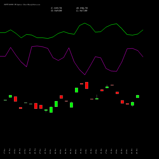159x159 pixels.
Task: Click the open price value O: 849.00
Action: tap(56, 11)
